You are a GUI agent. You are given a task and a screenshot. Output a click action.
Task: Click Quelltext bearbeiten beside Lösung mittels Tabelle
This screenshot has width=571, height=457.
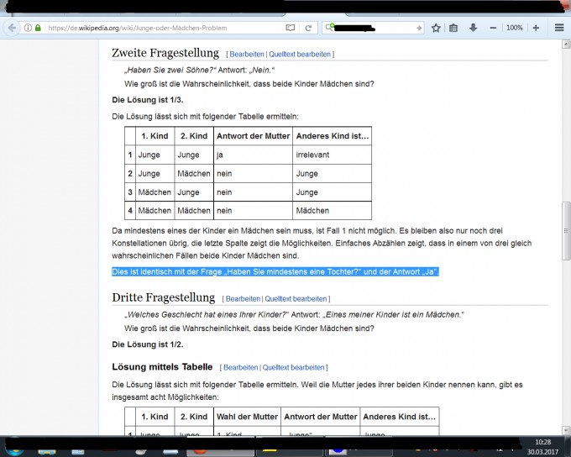click(x=293, y=367)
